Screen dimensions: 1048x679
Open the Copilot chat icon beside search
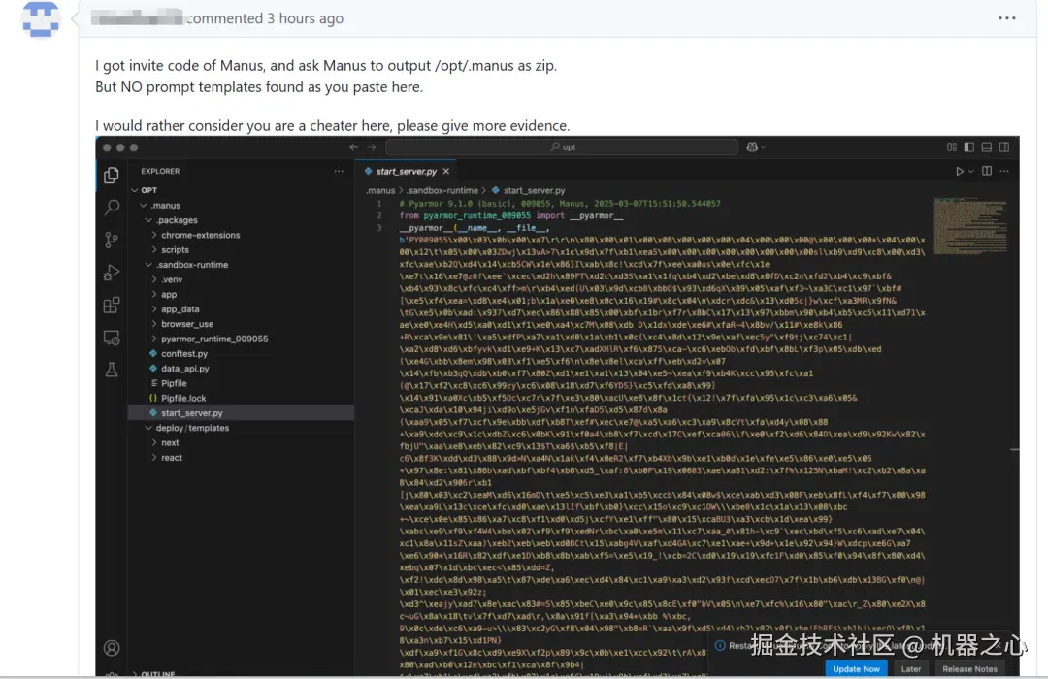click(755, 147)
